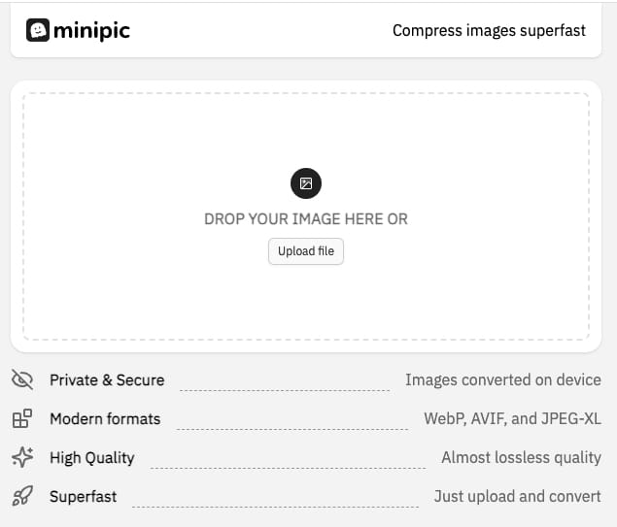Viewport: 617px width, 527px height.
Task: Click the Superfast rocket icon
Action: coord(22,496)
